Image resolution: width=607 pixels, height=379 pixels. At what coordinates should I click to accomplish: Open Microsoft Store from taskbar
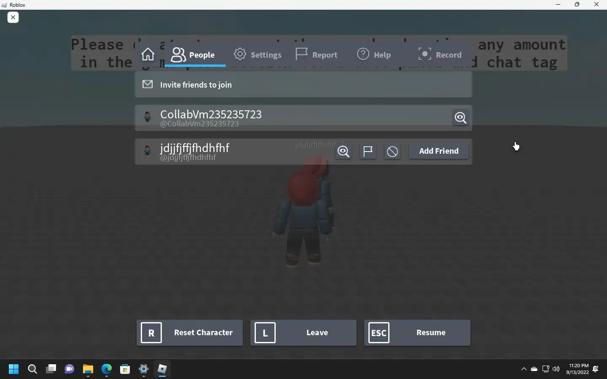coord(125,369)
